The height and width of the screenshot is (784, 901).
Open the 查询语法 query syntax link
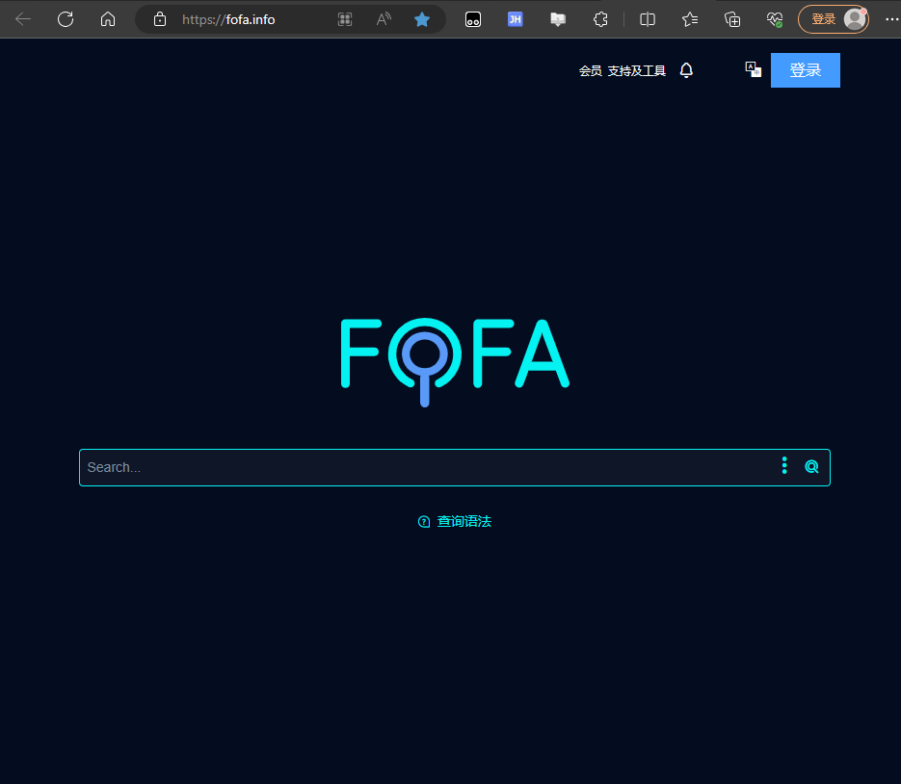pos(454,521)
